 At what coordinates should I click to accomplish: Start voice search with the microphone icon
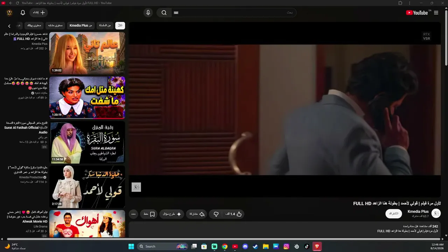[x=148, y=13]
